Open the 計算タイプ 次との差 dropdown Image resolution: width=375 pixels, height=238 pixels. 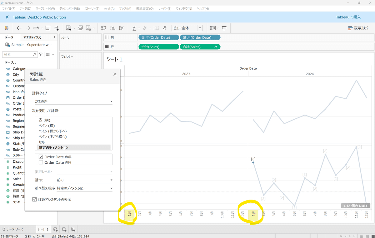click(x=73, y=101)
